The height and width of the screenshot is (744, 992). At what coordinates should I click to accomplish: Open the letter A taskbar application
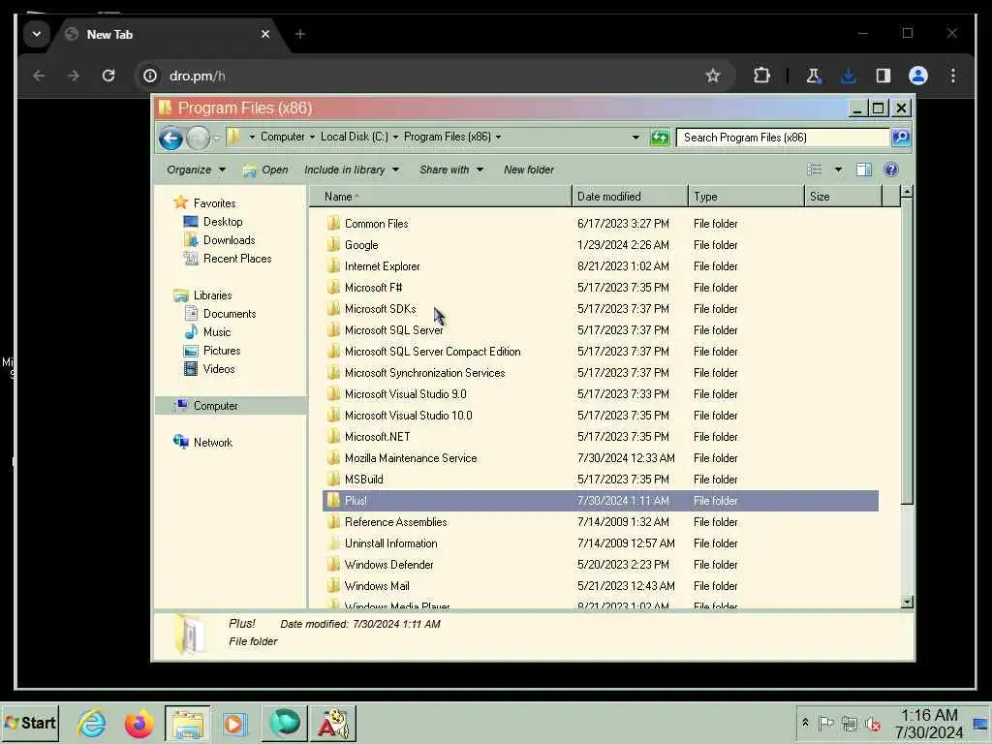[x=332, y=723]
